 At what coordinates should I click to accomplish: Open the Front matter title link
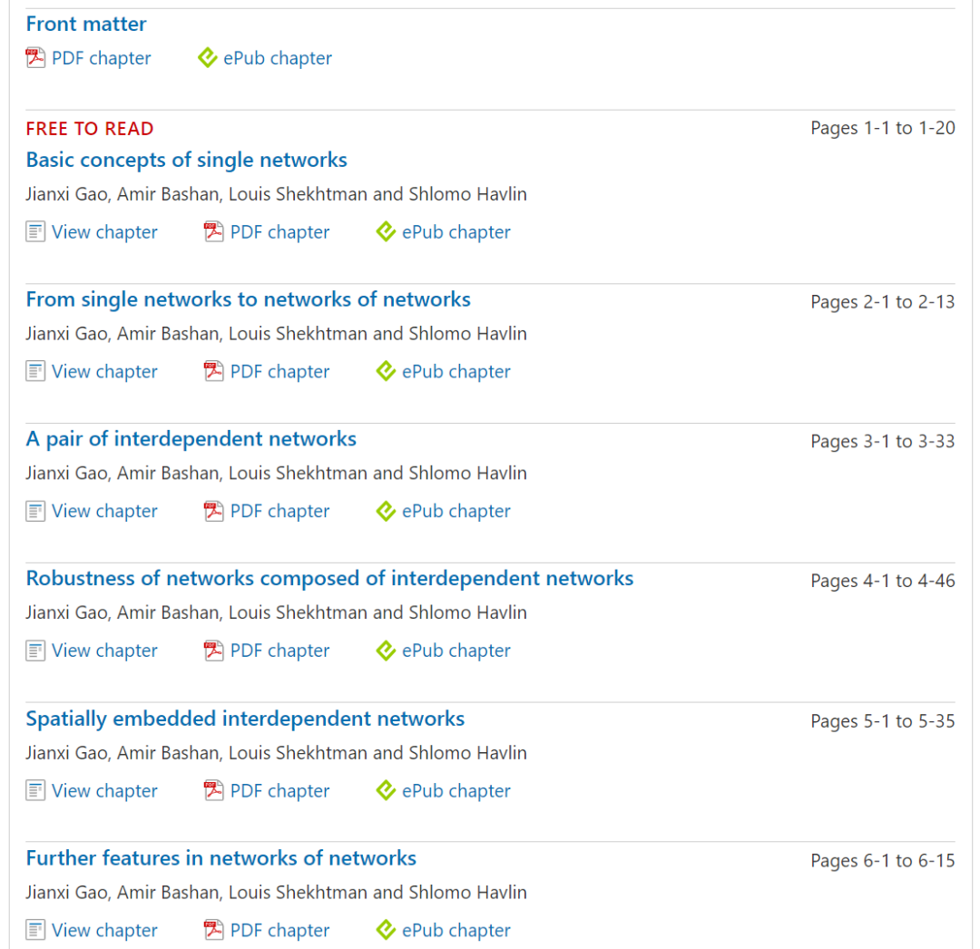point(86,24)
